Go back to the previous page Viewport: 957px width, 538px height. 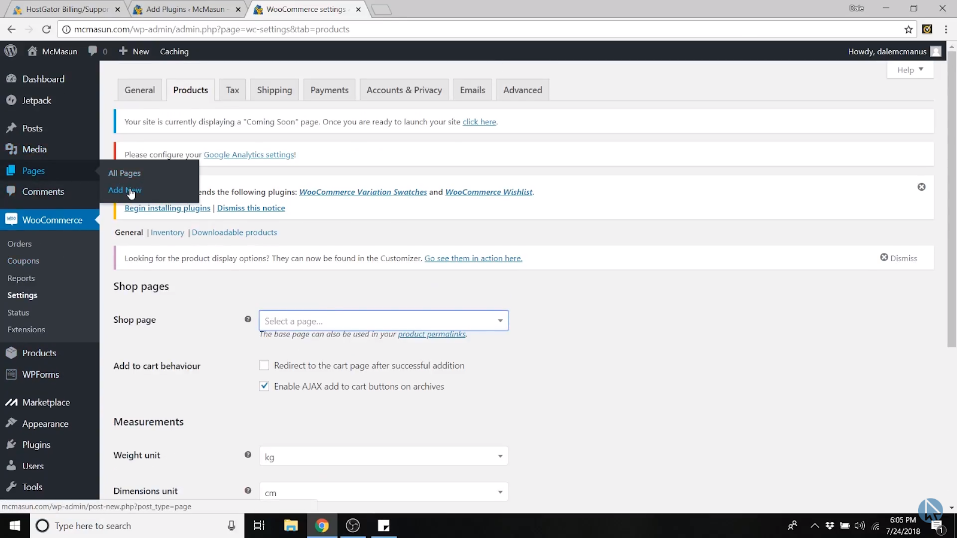11,29
